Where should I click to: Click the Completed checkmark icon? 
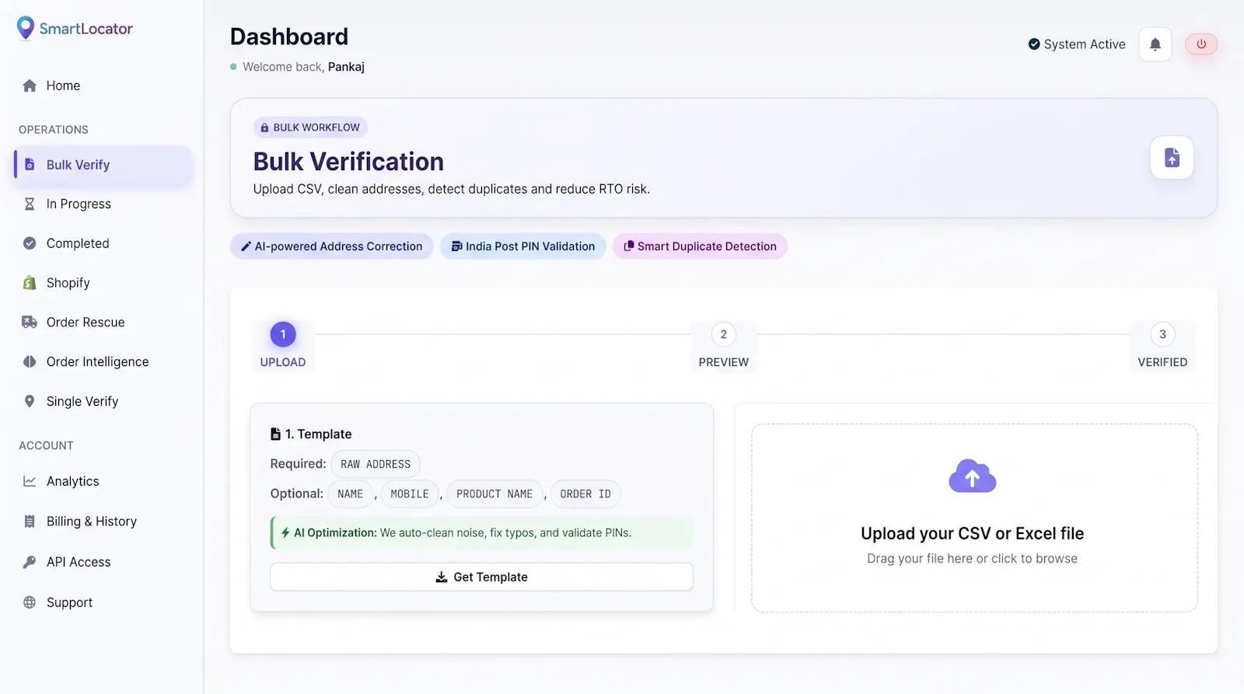[x=30, y=243]
